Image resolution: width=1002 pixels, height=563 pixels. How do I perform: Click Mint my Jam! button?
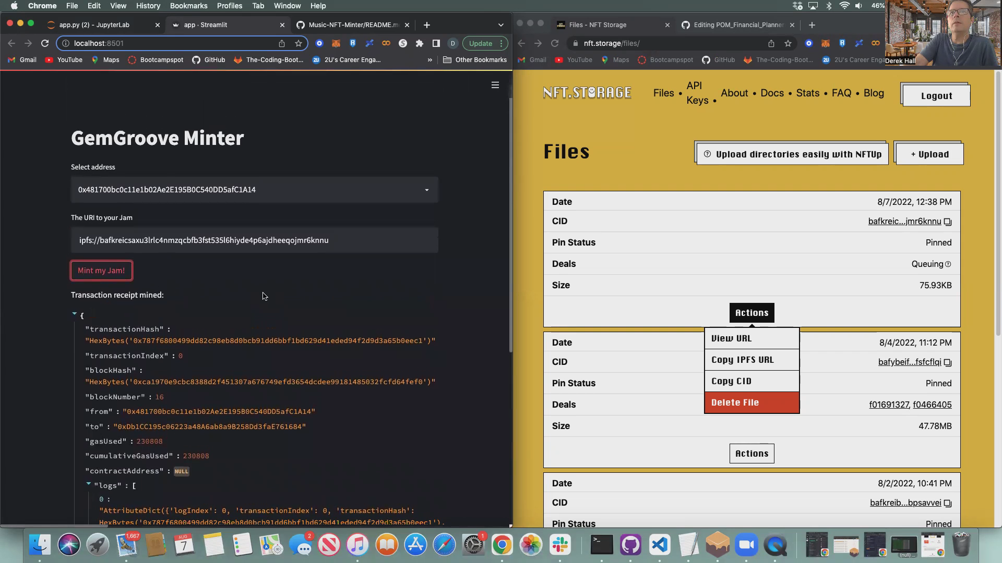(x=101, y=271)
